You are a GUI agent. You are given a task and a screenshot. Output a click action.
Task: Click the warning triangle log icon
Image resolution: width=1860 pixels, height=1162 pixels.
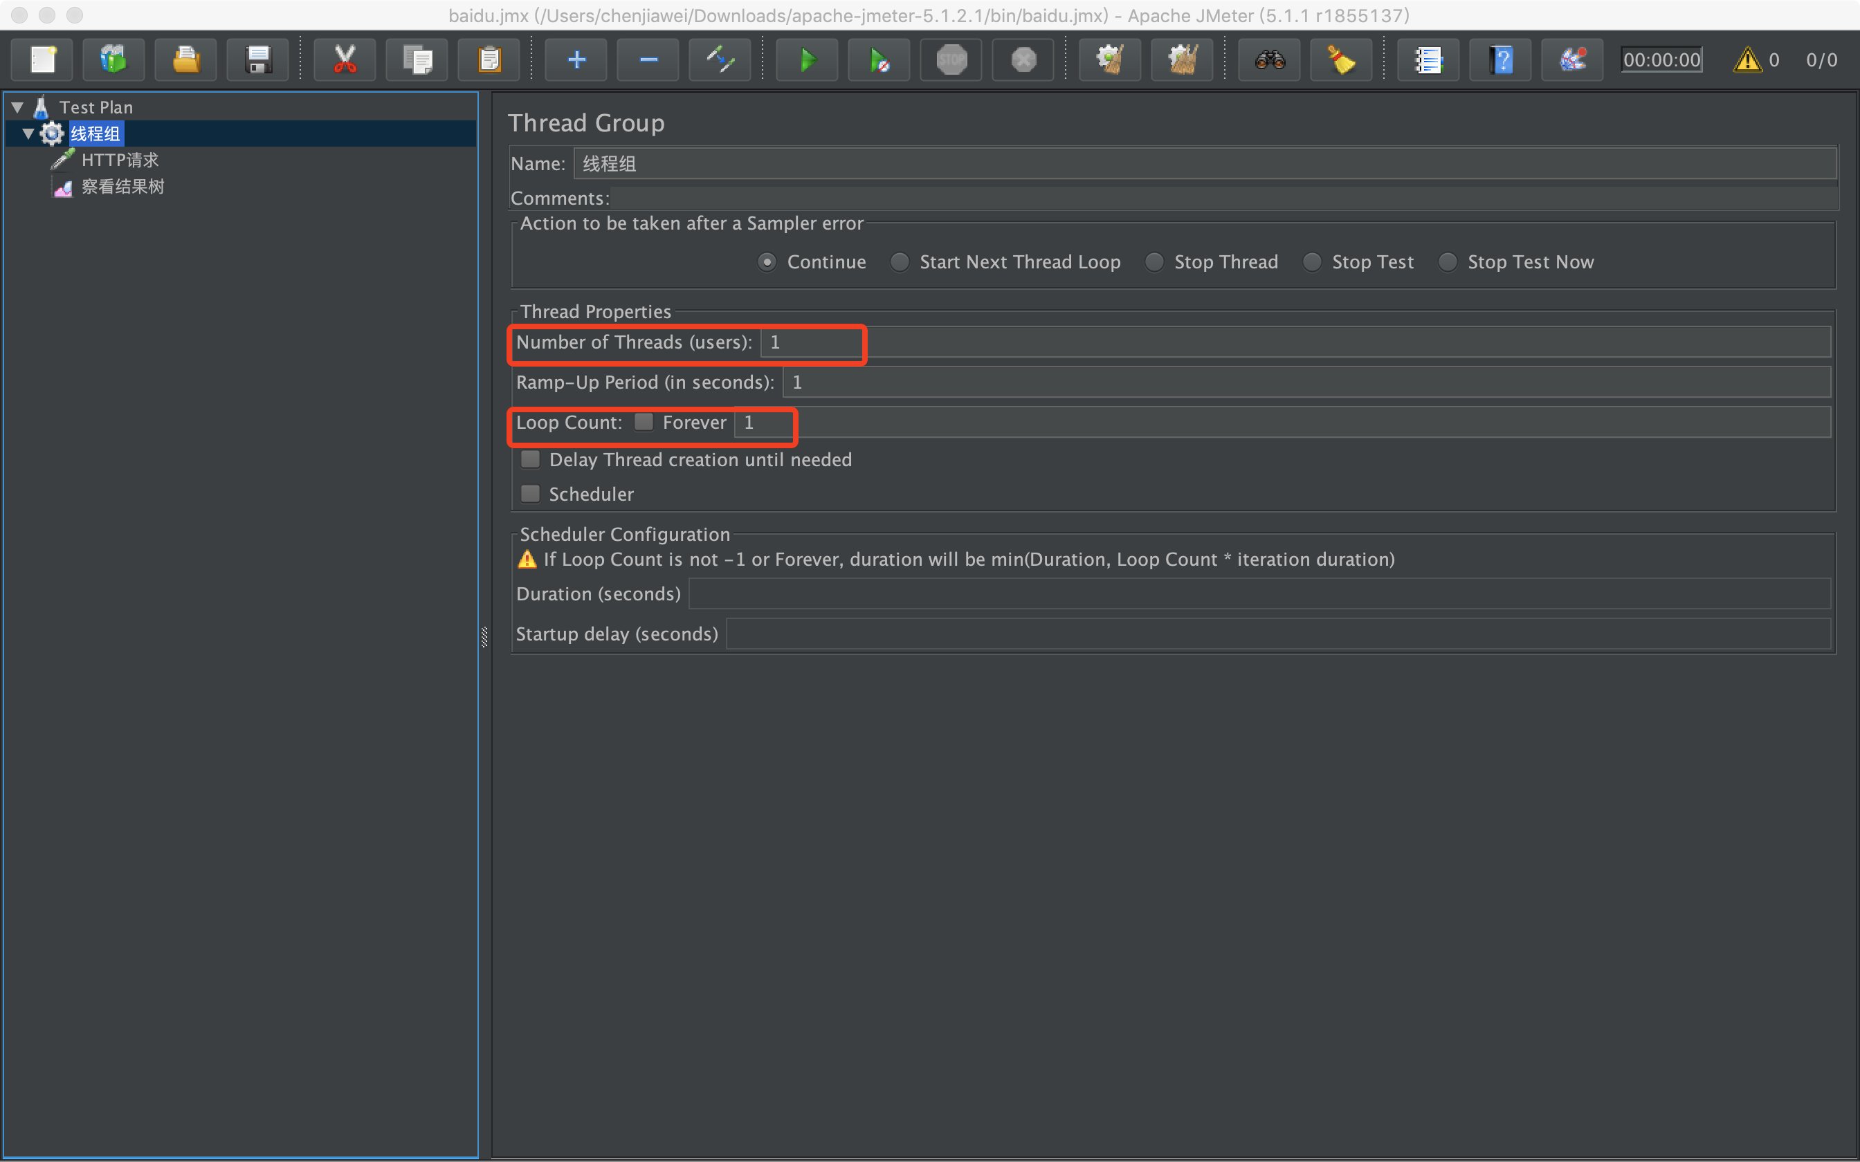(x=1748, y=60)
